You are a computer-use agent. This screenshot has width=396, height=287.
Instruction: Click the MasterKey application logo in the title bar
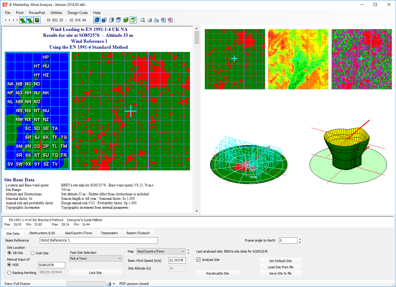(x=5, y=4)
